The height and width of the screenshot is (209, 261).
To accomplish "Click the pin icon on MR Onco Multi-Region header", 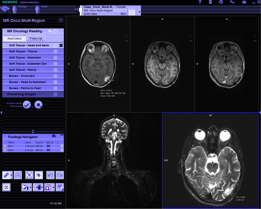I will [61, 20].
